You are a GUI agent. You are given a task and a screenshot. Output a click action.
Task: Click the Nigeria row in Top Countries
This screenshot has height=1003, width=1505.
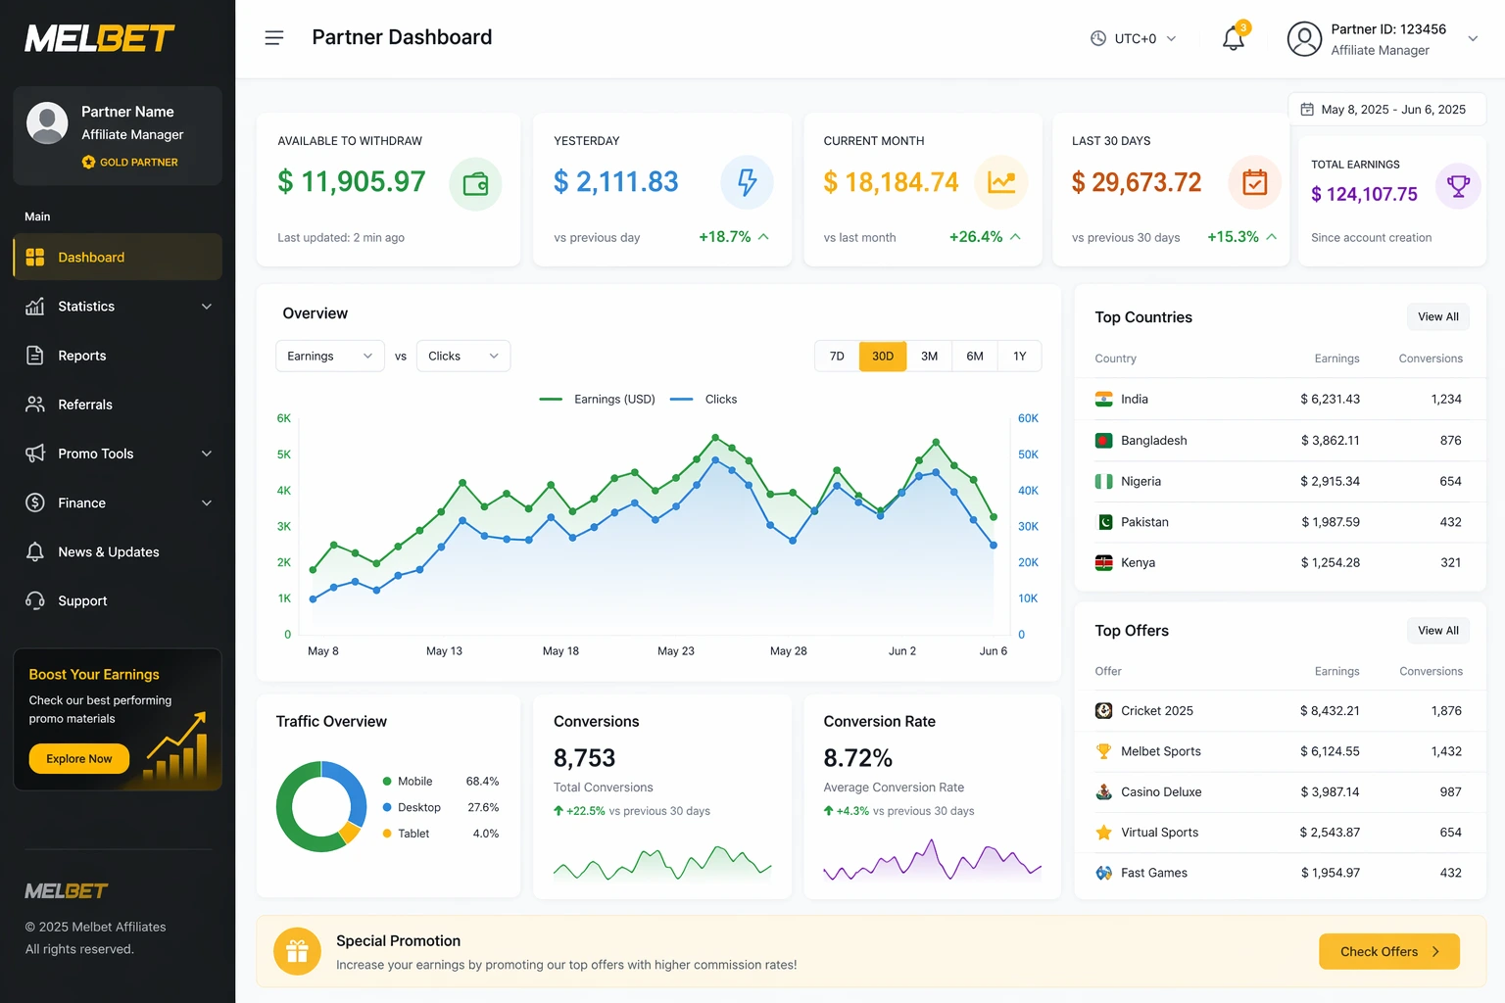tap(1280, 482)
